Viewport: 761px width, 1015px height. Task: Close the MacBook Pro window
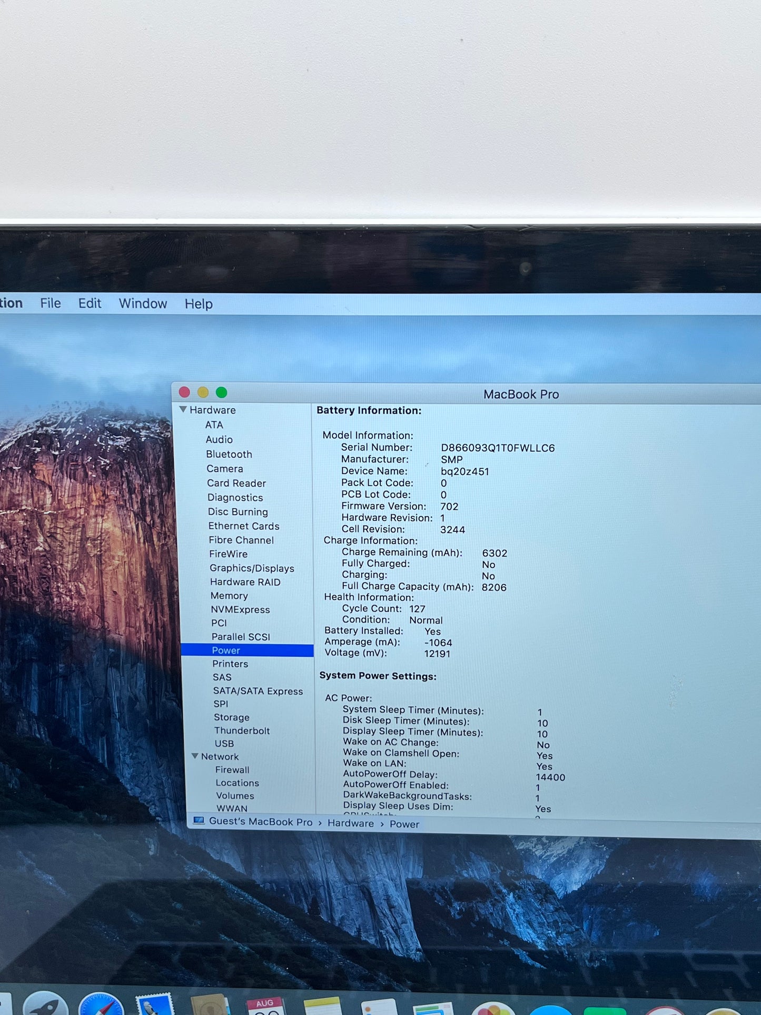pyautogui.click(x=184, y=392)
